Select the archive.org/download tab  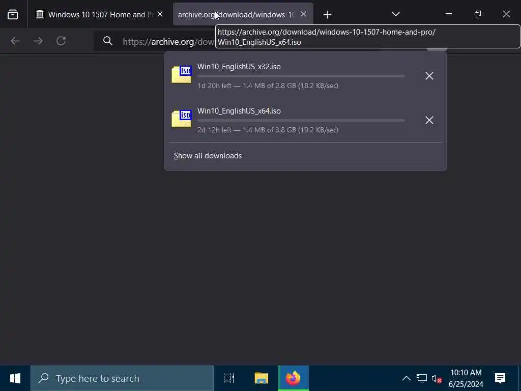click(x=243, y=15)
